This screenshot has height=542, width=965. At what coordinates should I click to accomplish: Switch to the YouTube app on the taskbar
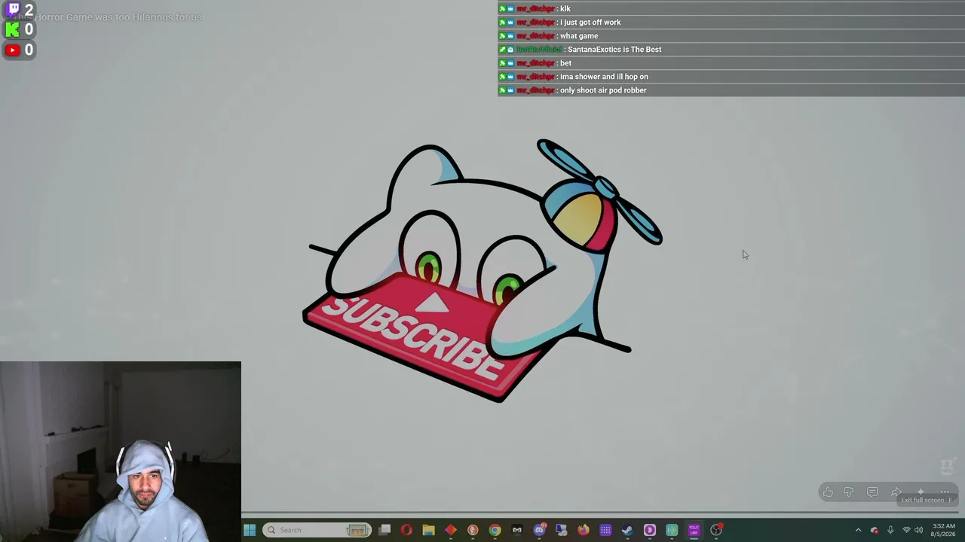point(694,530)
